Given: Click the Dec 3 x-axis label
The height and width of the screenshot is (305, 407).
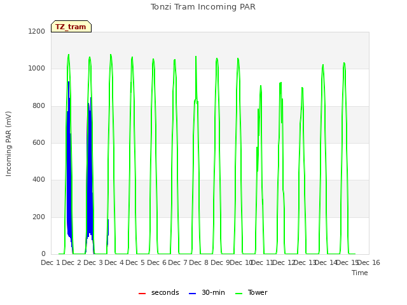Looking at the screenshot, I should click(x=93, y=262).
